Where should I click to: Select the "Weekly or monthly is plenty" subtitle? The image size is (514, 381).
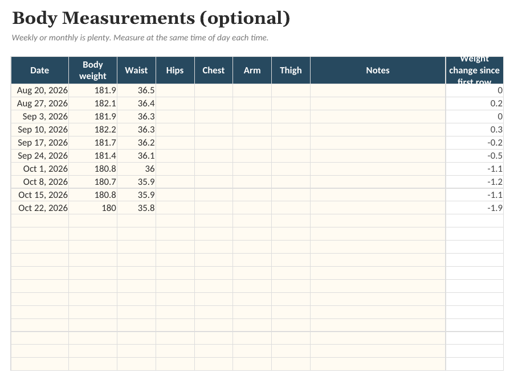click(x=140, y=38)
